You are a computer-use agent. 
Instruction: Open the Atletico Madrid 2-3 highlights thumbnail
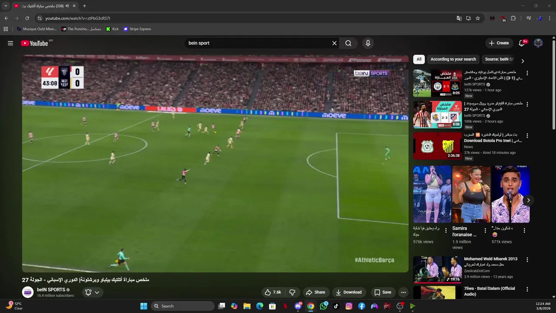(x=437, y=114)
